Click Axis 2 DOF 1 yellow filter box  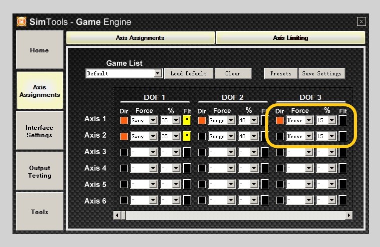187,136
